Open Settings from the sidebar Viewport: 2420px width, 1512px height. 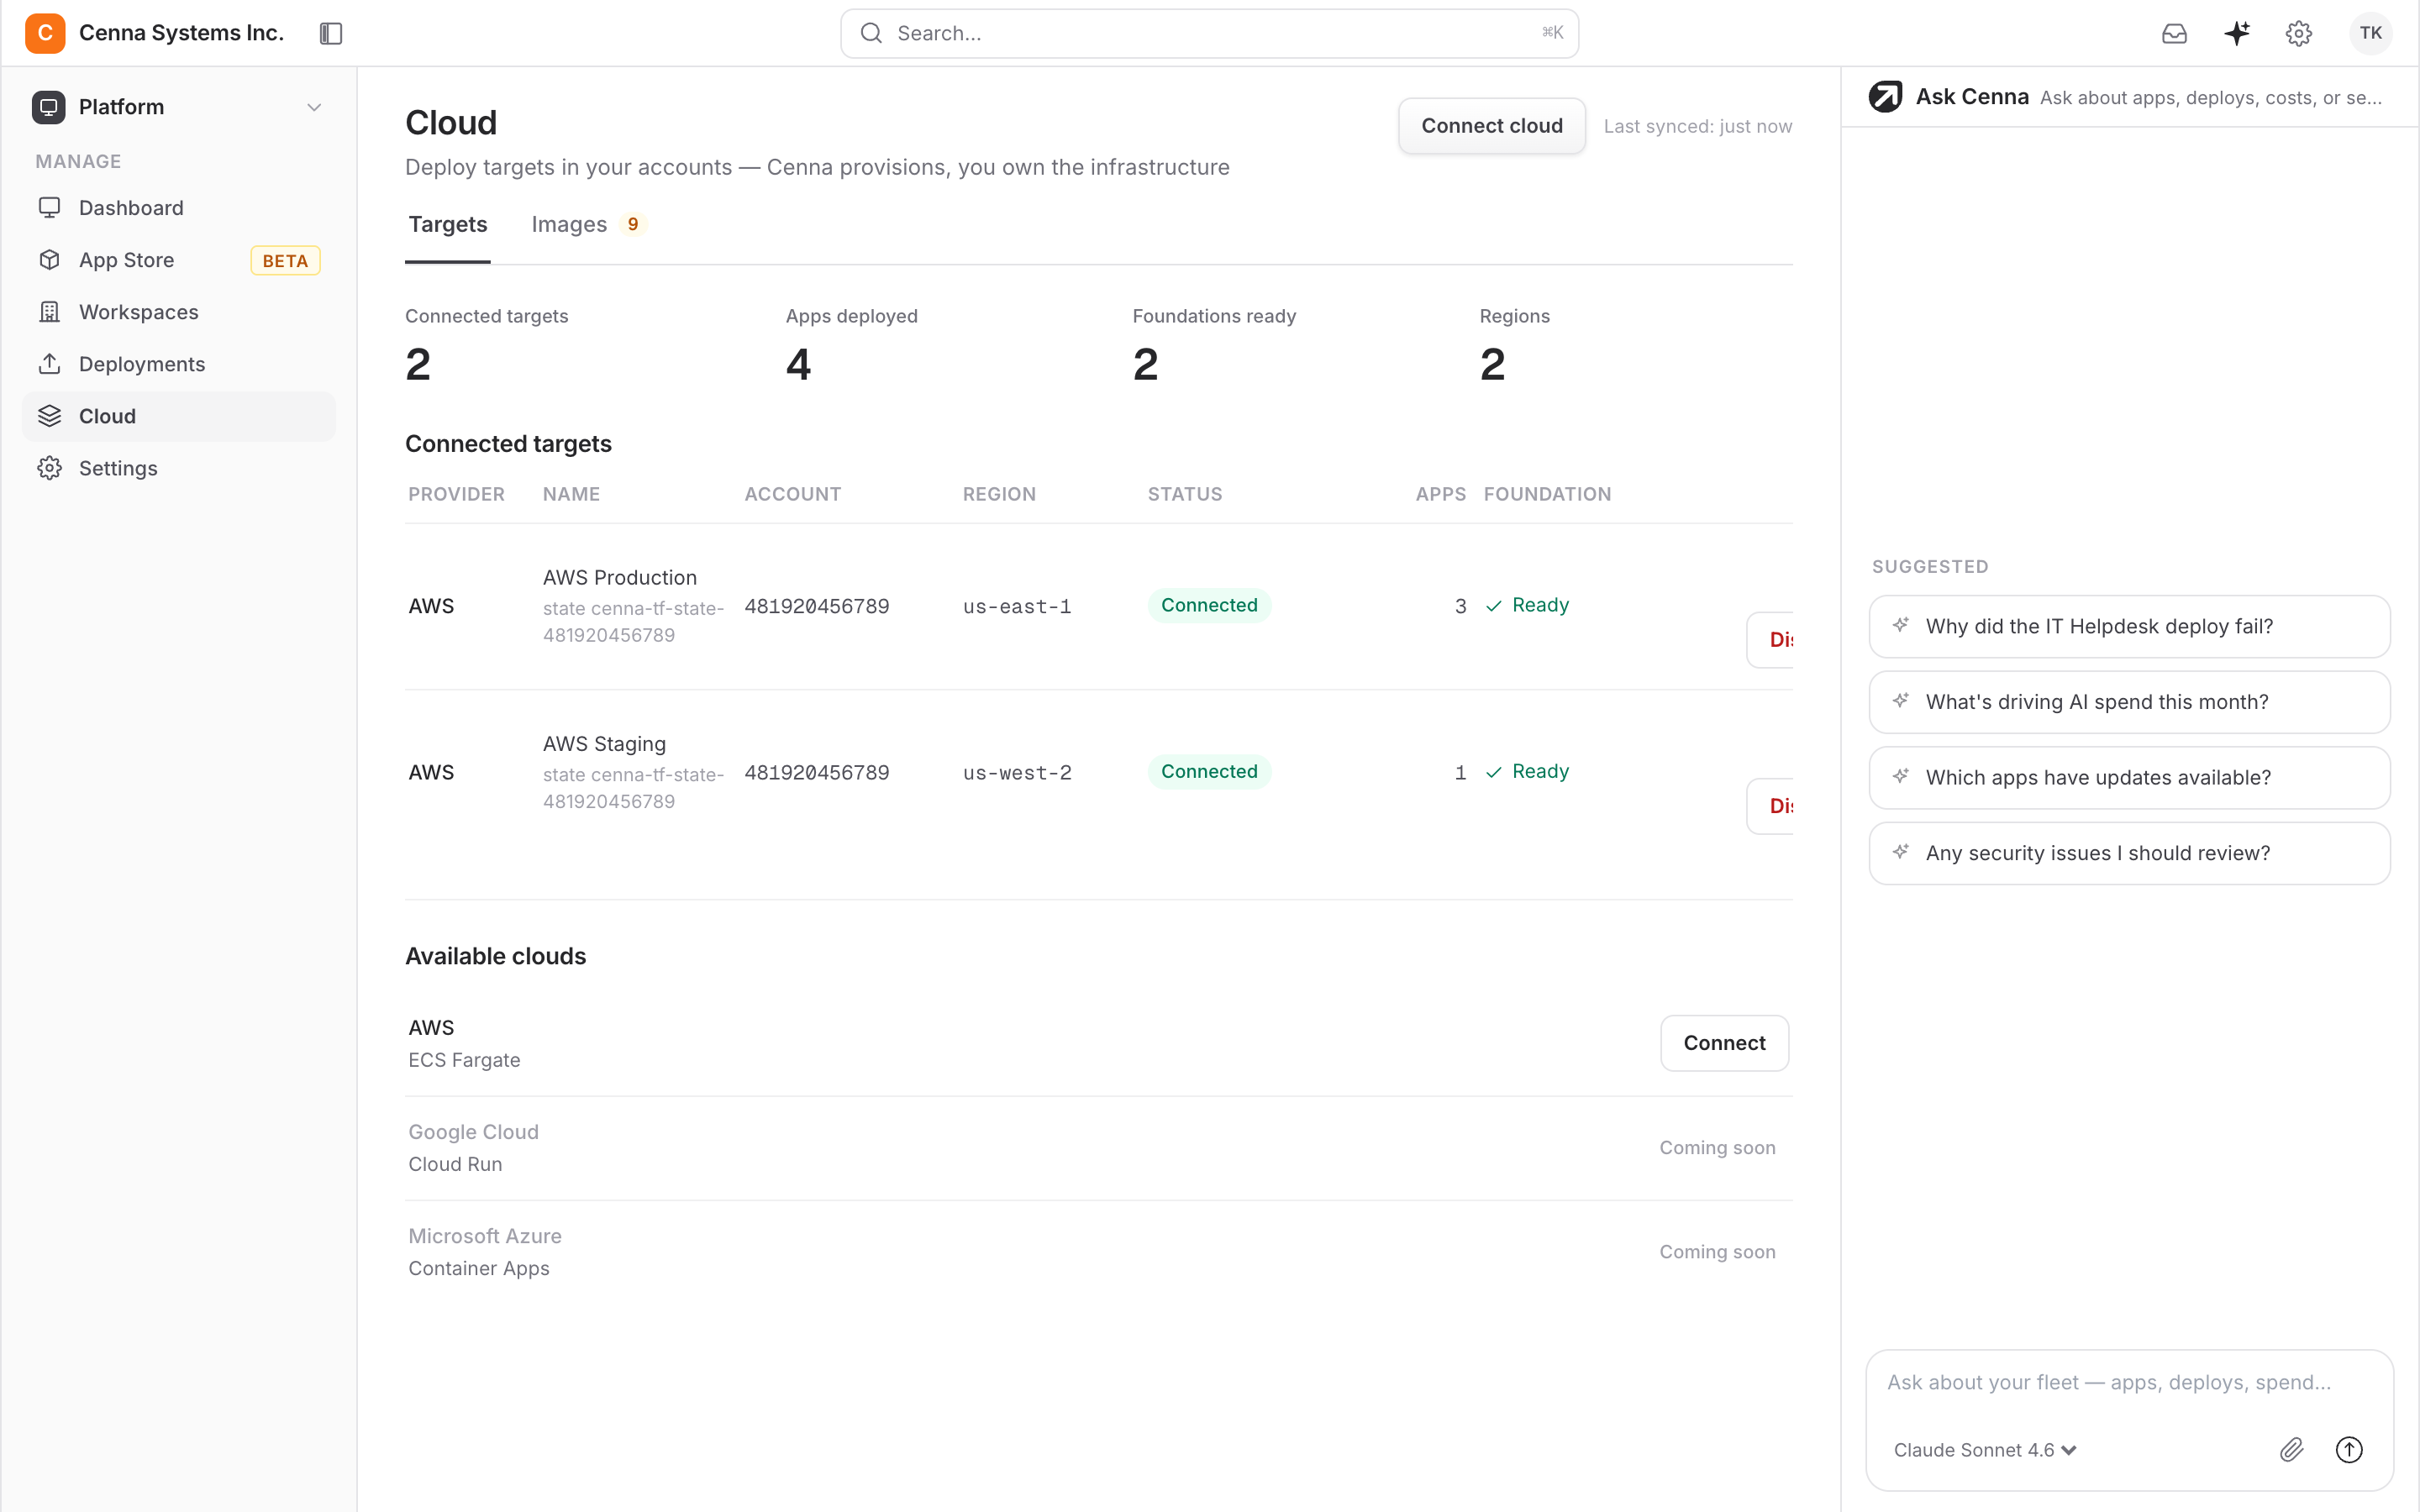pos(179,468)
